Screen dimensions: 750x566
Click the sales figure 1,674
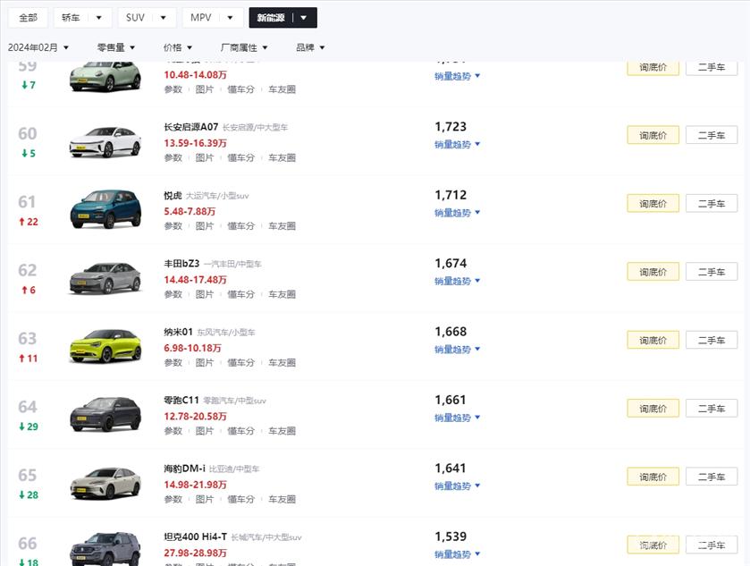click(x=451, y=263)
